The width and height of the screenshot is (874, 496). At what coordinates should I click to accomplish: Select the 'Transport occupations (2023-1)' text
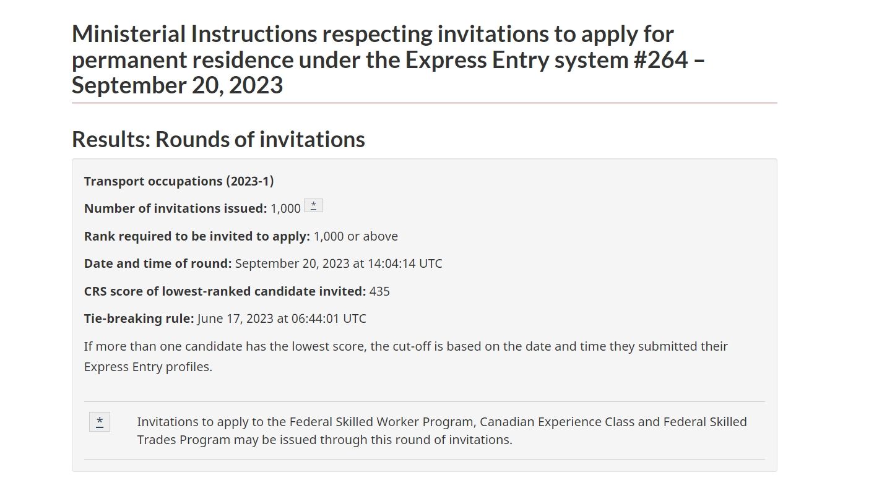pyautogui.click(x=179, y=181)
